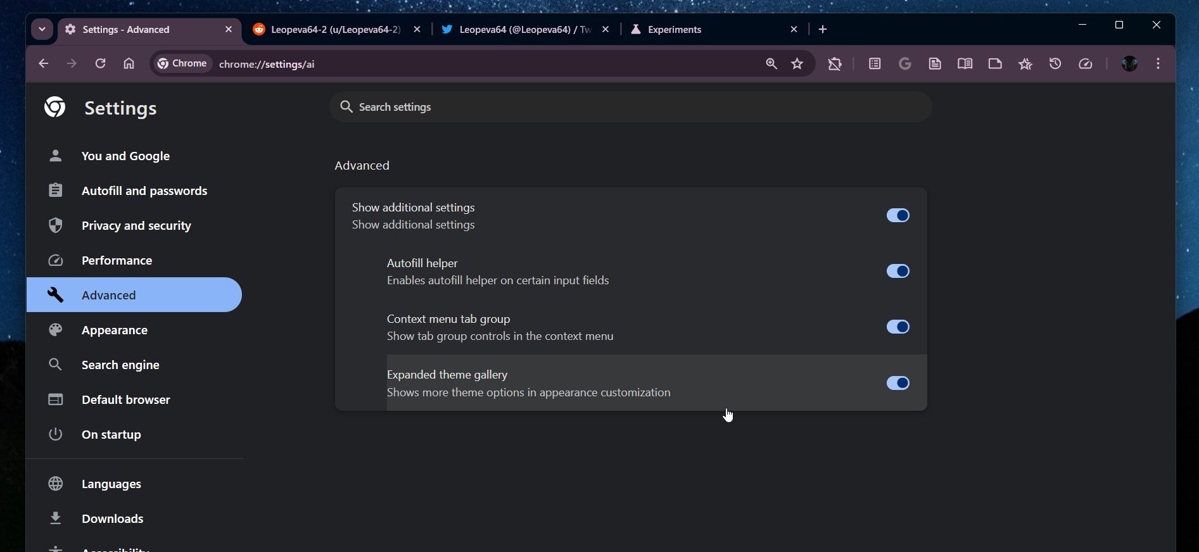Open the Reading mode book icon
This screenshot has width=1199, height=552.
tap(965, 64)
